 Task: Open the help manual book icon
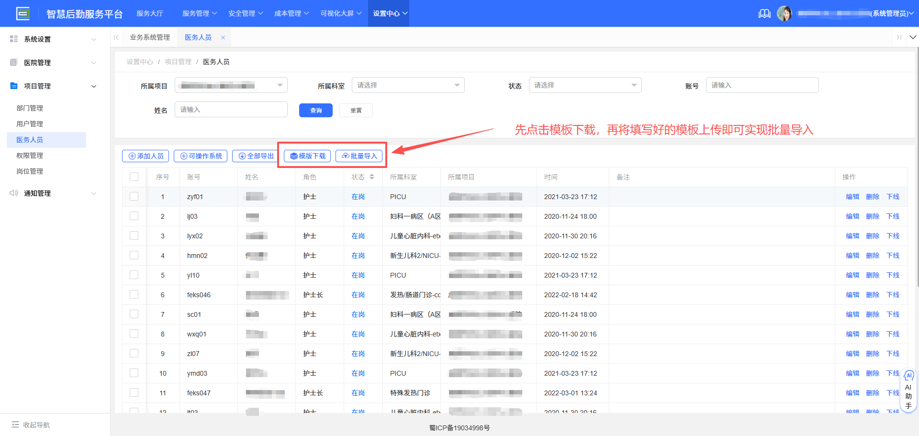(x=764, y=13)
